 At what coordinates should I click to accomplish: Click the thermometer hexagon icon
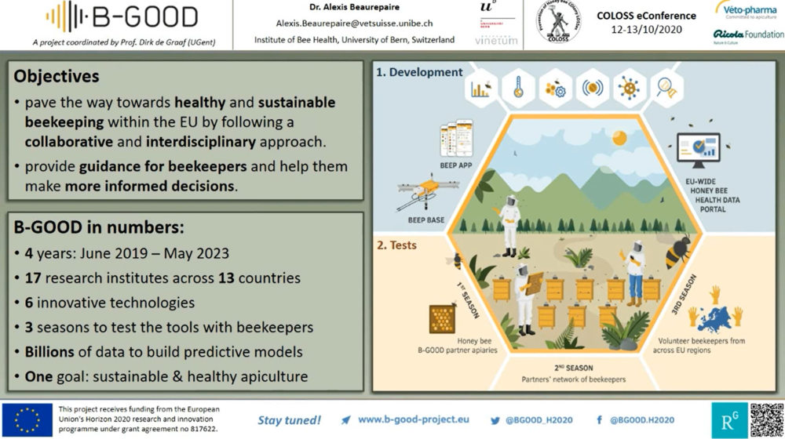(518, 89)
